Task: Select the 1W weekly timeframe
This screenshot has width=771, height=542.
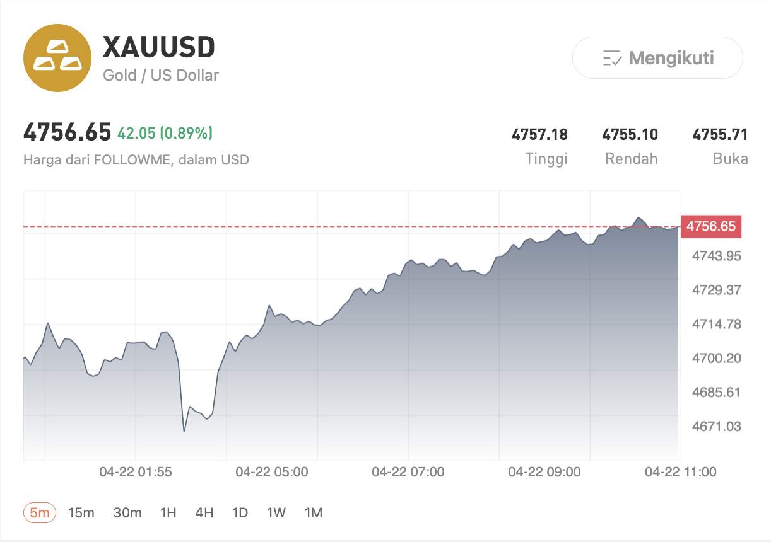Action: (x=275, y=512)
